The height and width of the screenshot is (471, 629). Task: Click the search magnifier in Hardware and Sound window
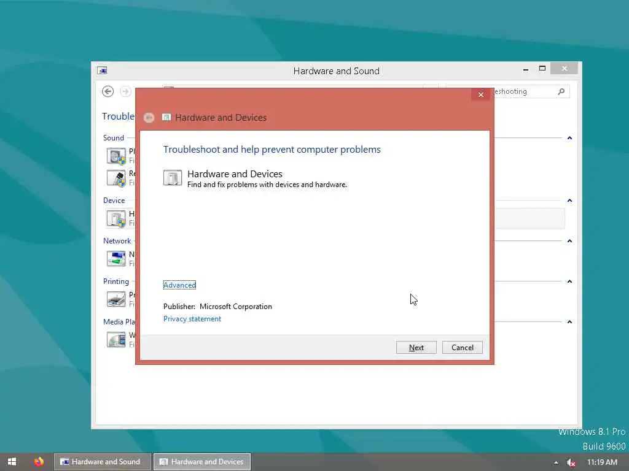(x=561, y=91)
